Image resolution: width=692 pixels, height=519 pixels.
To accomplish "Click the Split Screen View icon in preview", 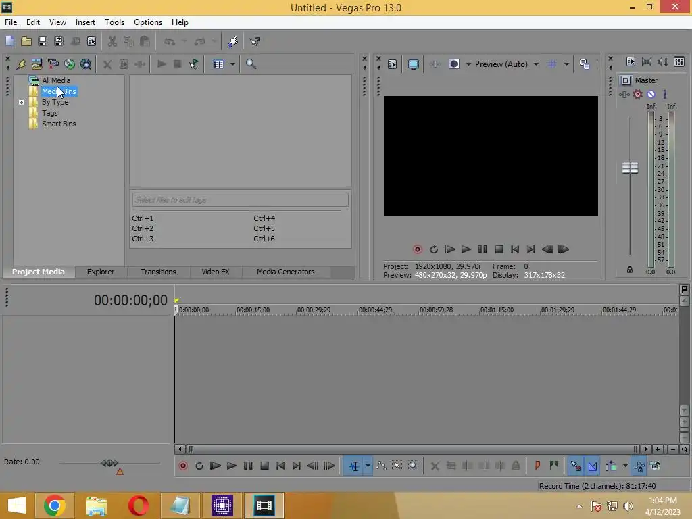I will tap(454, 64).
